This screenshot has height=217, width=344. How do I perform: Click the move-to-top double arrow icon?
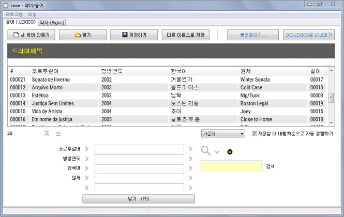click(47, 133)
